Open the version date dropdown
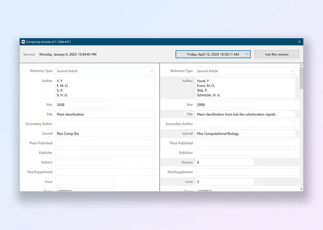323x230 pixels. click(213, 54)
